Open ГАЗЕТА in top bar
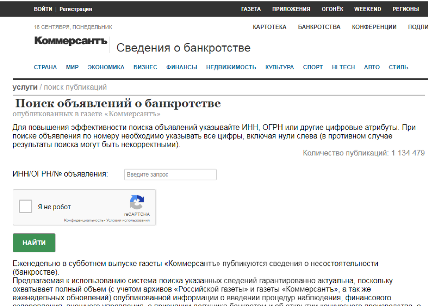Image resolution: width=428 pixels, height=306 pixels. (251, 9)
